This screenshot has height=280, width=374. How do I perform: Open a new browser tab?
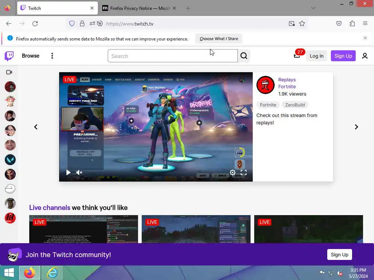click(188, 8)
